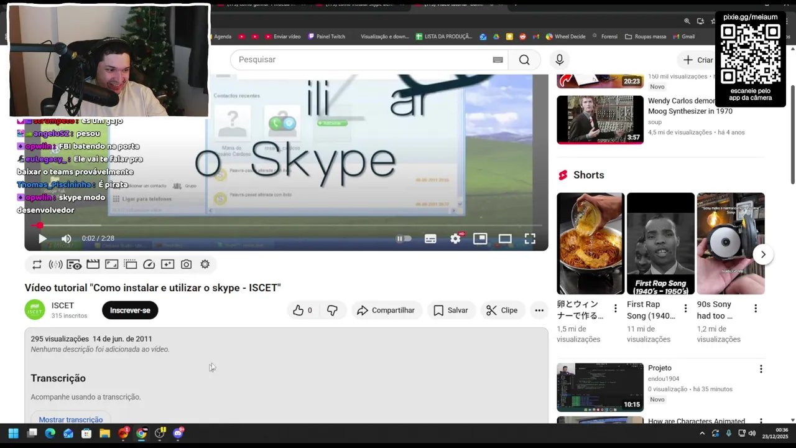Switch to theater mode
This screenshot has height=448, width=796.
coord(505,238)
